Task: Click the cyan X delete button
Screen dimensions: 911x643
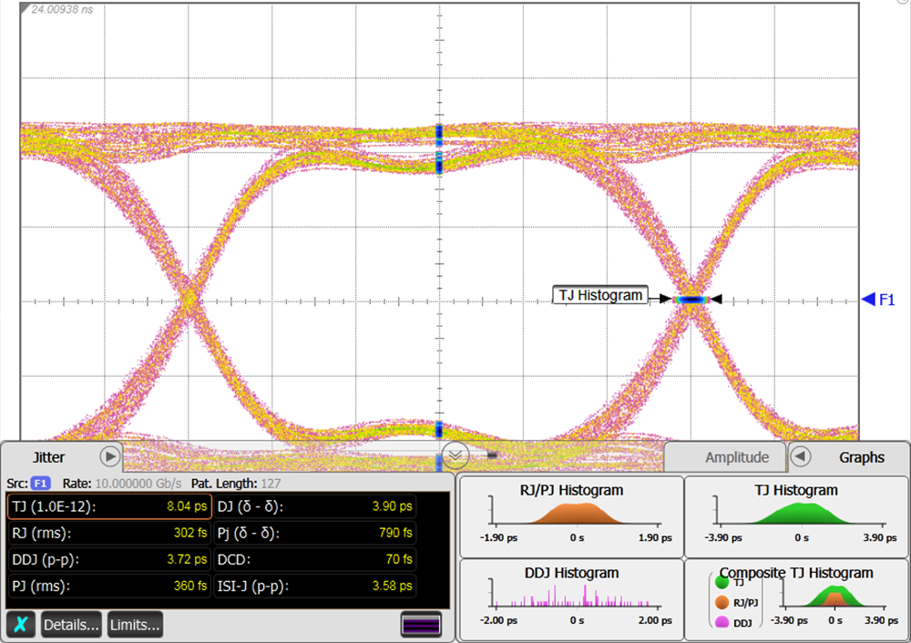Action: coord(21,625)
